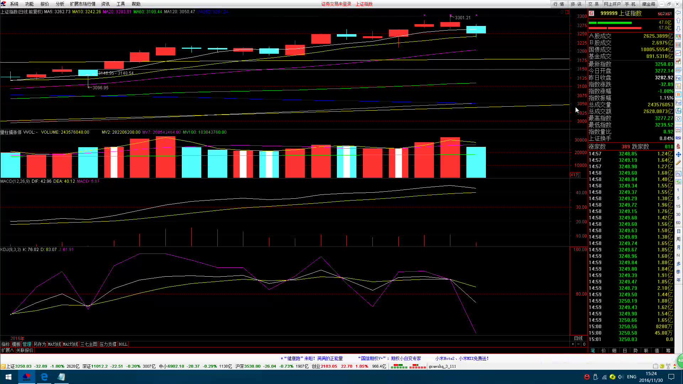The width and height of the screenshot is (683, 384).
Task: Select the MA均线 template tab
Action: (x=54, y=344)
